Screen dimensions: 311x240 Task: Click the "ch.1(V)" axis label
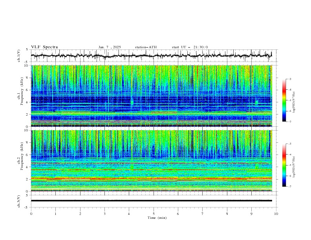19,56
